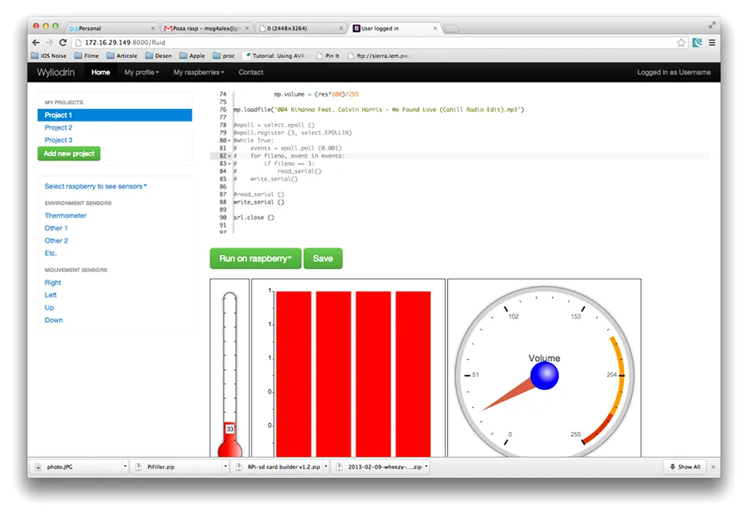
Task: Expand the My profile dropdown
Action: (142, 72)
